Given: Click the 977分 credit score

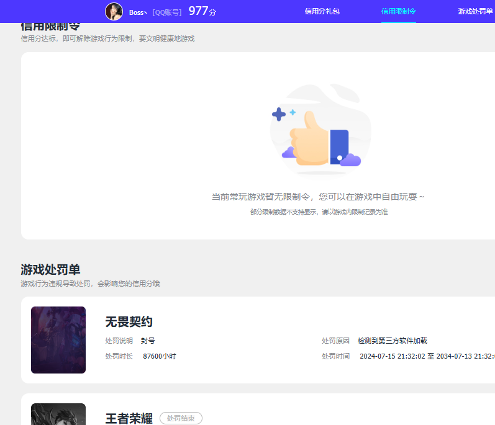Looking at the screenshot, I should click(202, 11).
